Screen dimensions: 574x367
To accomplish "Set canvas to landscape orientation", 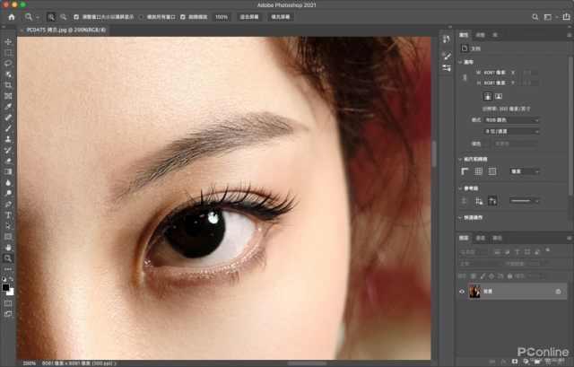I will pyautogui.click(x=499, y=96).
